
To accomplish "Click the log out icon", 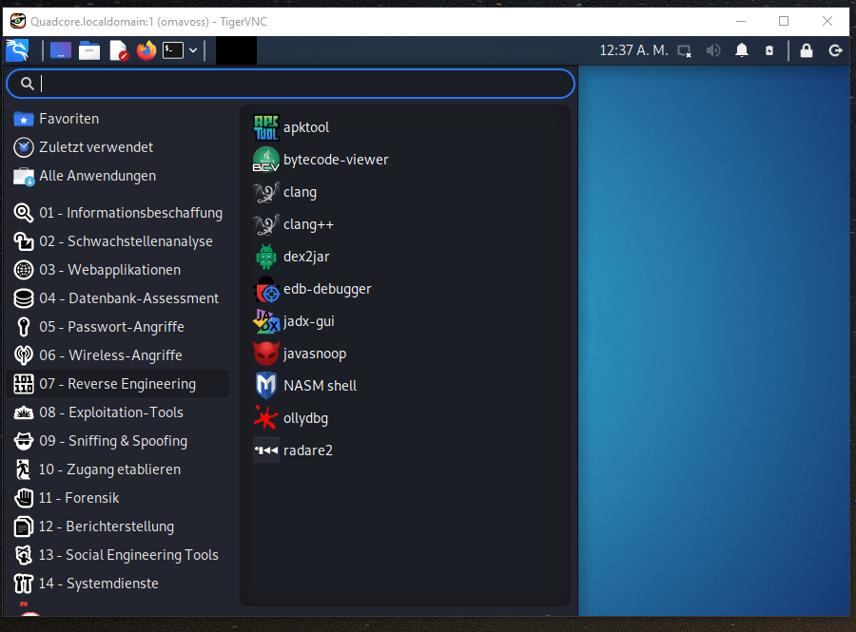I will (835, 50).
